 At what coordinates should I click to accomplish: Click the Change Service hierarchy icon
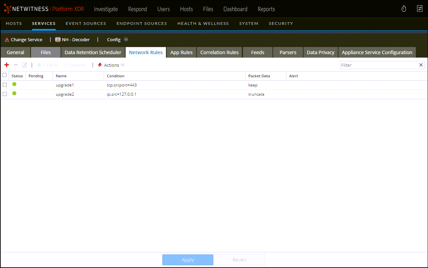point(7,40)
